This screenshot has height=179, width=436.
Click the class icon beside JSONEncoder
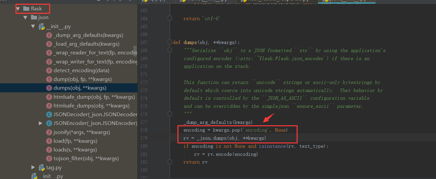click(x=49, y=123)
